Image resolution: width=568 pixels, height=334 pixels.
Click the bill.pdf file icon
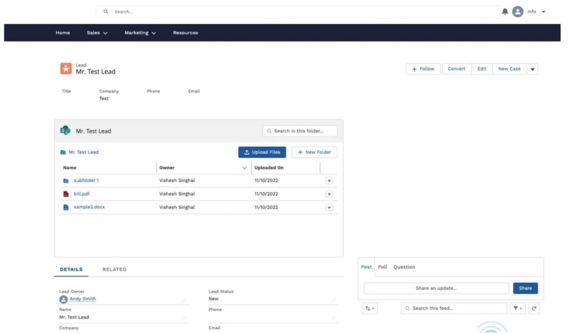[x=66, y=194]
